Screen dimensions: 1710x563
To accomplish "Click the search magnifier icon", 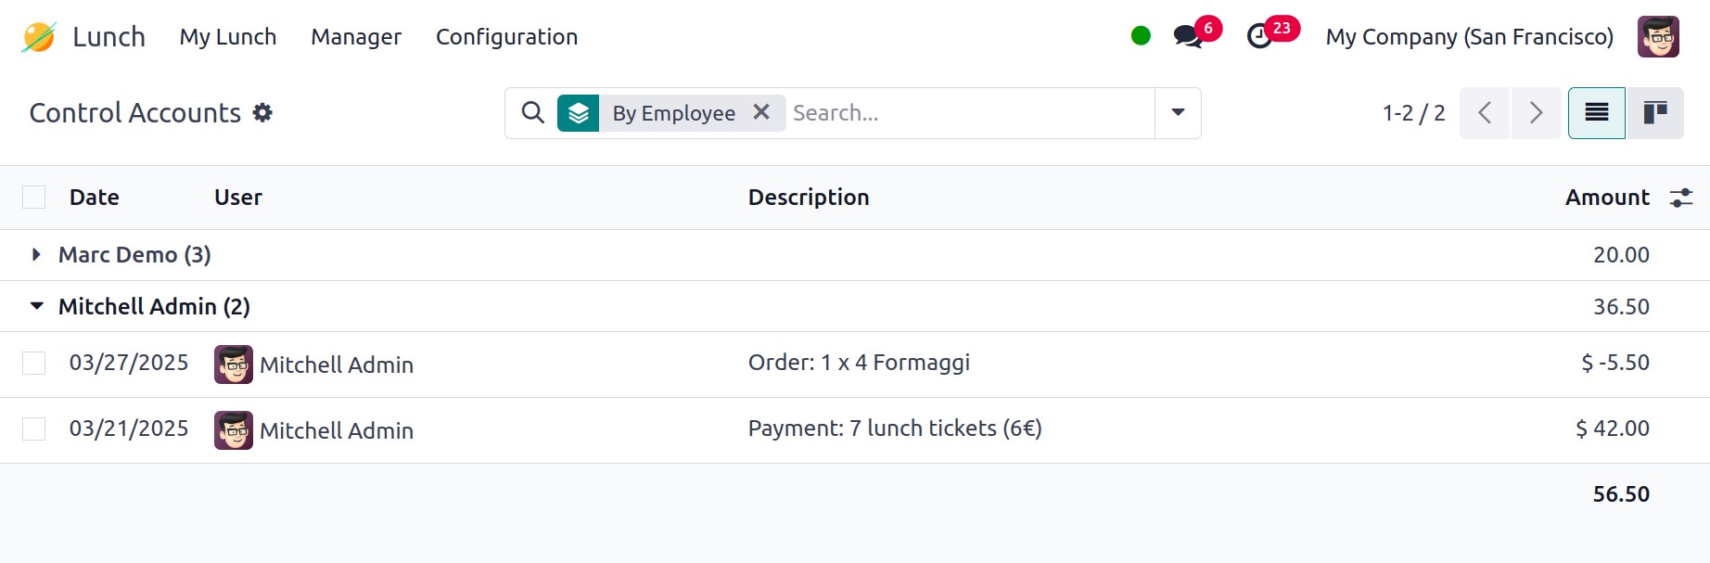I will pyautogui.click(x=532, y=113).
